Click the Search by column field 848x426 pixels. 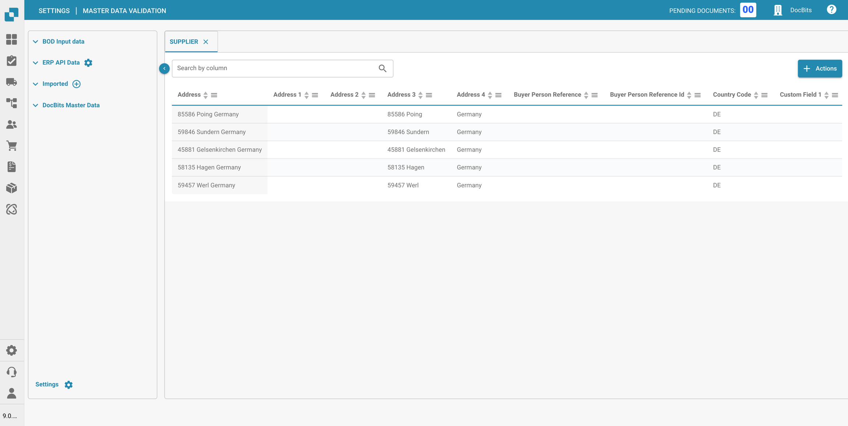(x=274, y=68)
